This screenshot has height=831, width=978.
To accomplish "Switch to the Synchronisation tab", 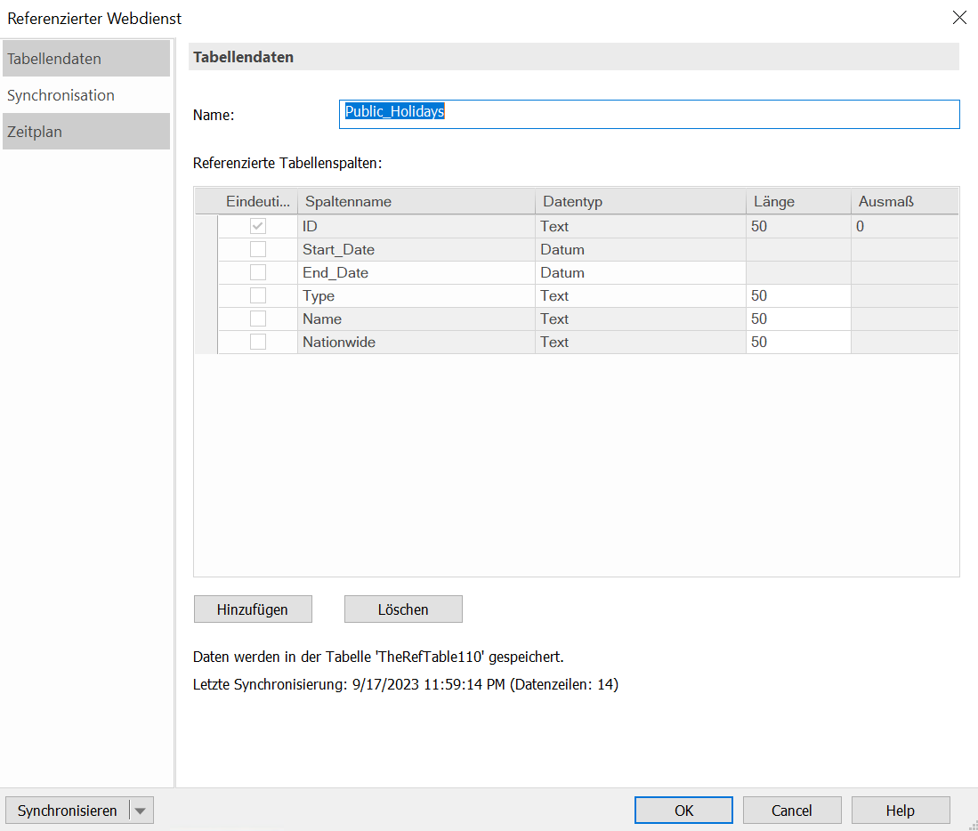I will [86, 95].
